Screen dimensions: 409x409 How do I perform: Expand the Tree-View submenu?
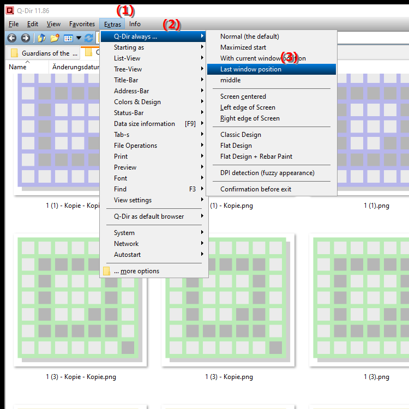[153, 69]
